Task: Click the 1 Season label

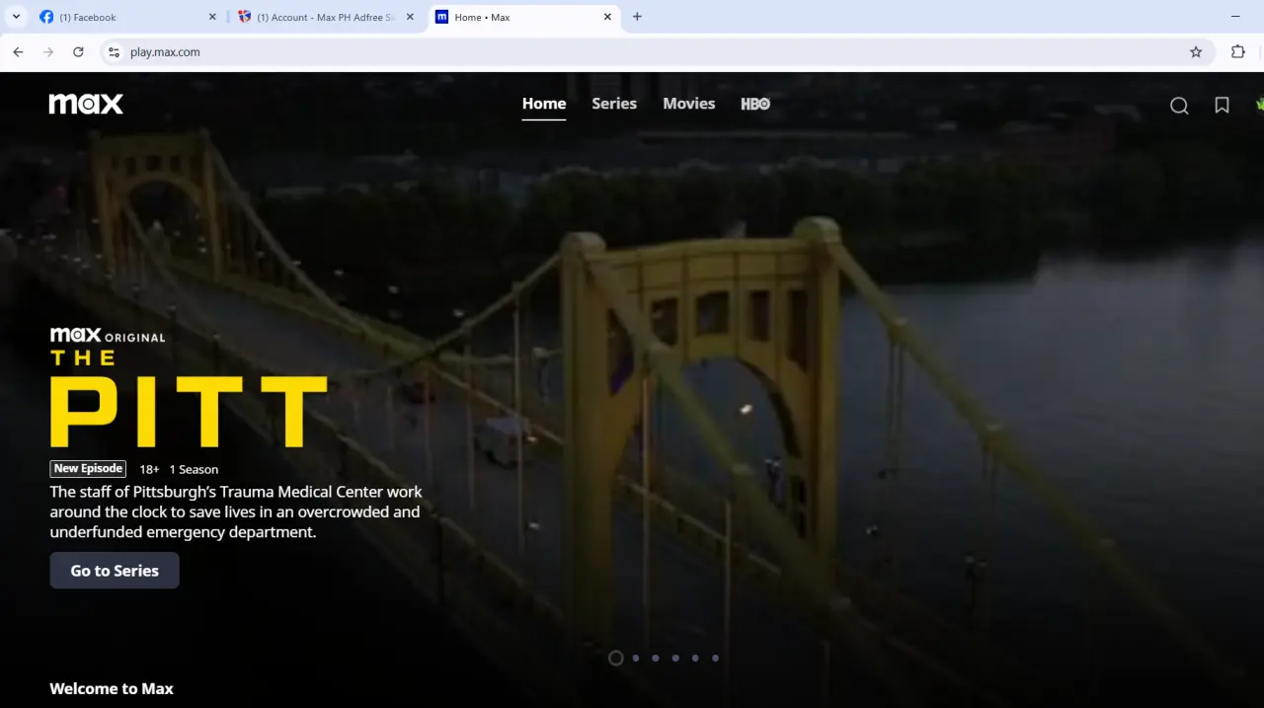Action: pos(194,470)
